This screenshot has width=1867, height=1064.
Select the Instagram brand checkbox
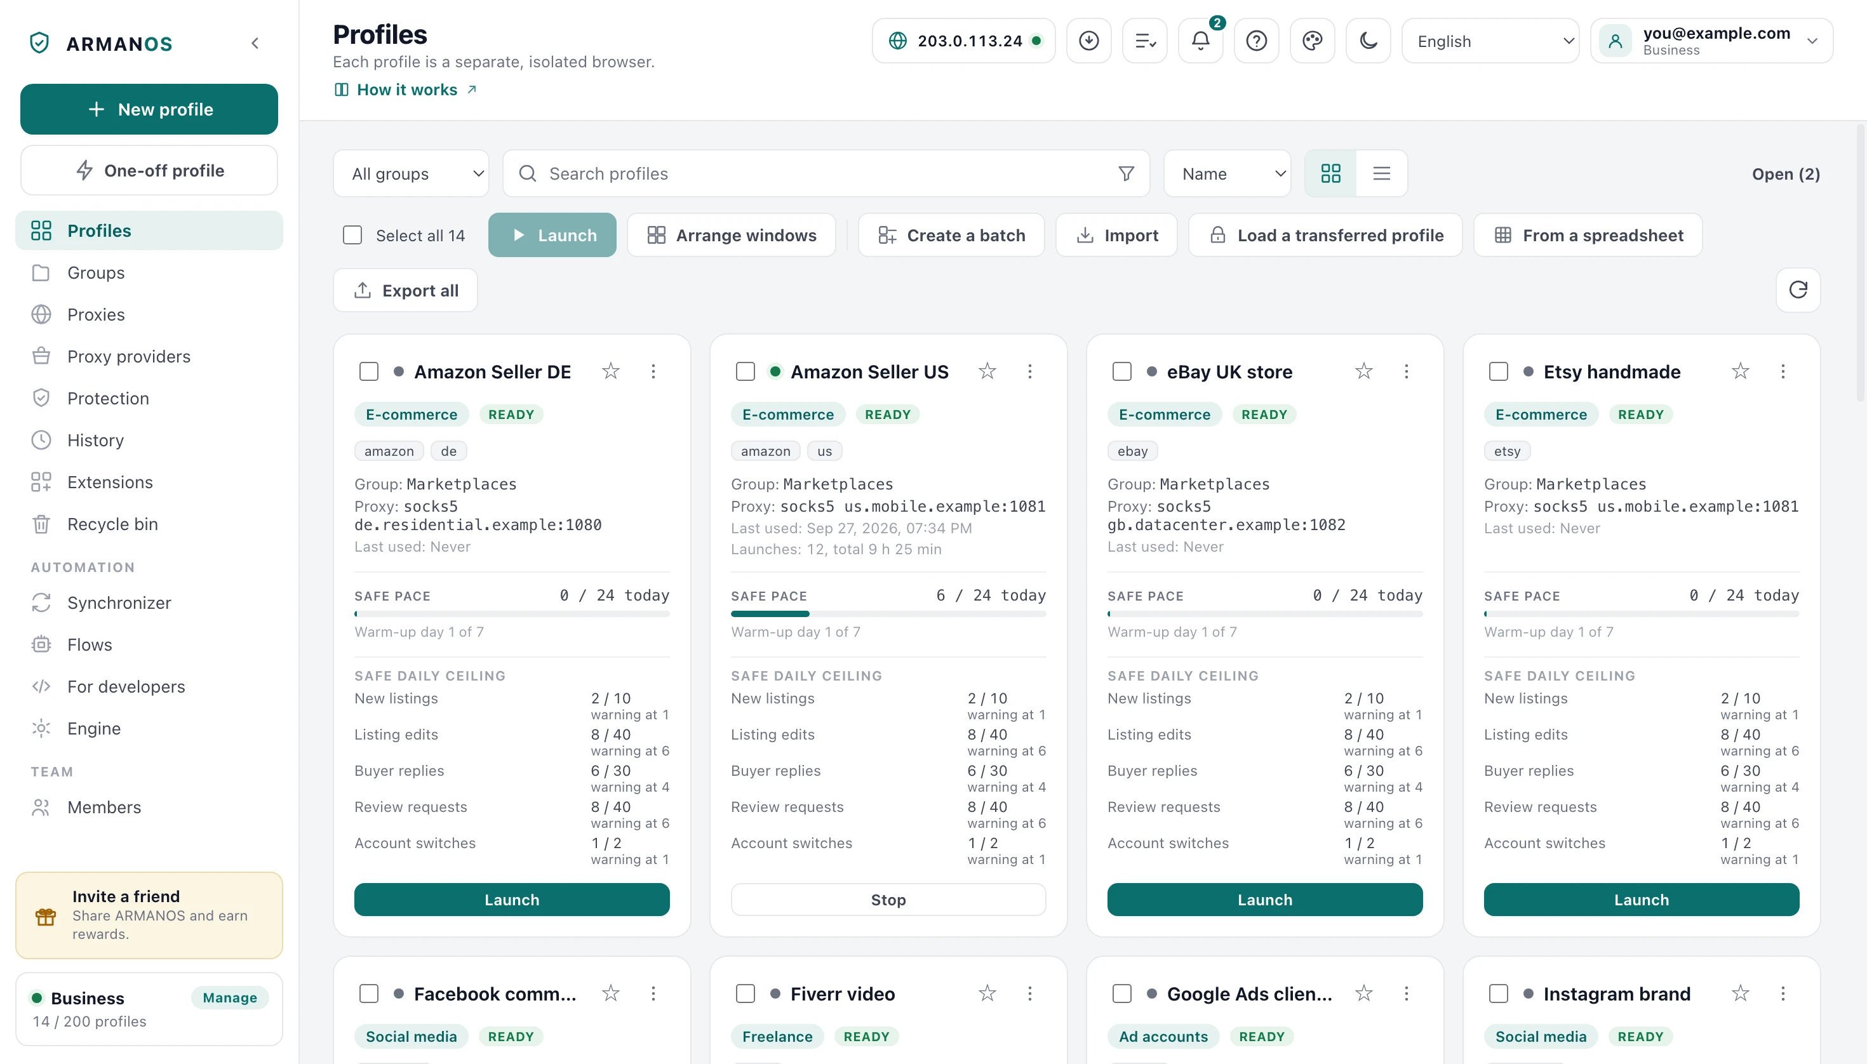click(x=1498, y=993)
